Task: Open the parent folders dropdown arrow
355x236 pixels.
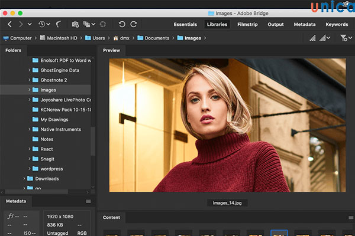Action: coord(30,24)
